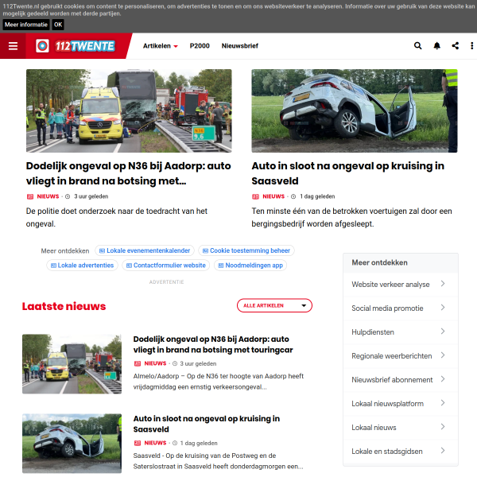Open Laatste nieuws Saasveld car thumbnail
This screenshot has width=477, height=477.
coord(72,444)
